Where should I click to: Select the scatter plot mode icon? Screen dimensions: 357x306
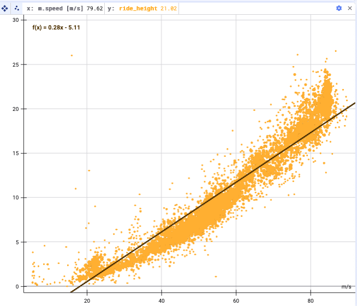point(16,9)
